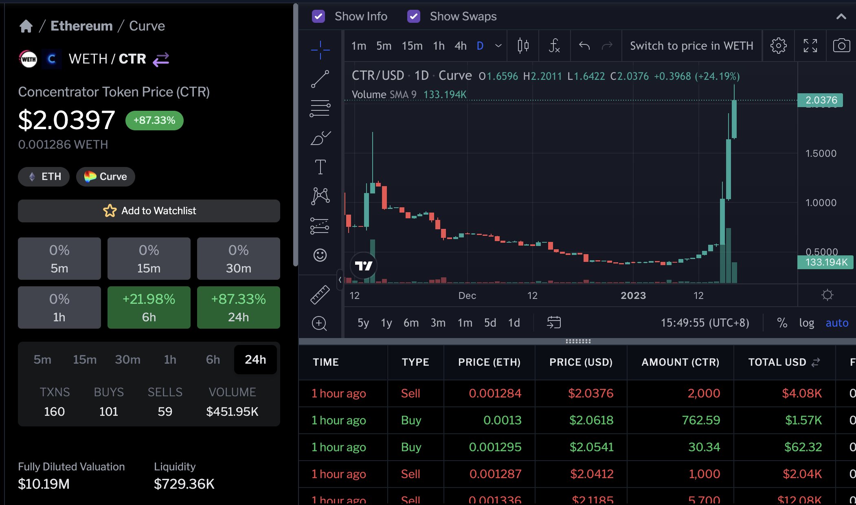Uncheck the Show Swaps checkbox
The image size is (856, 505).
click(413, 16)
